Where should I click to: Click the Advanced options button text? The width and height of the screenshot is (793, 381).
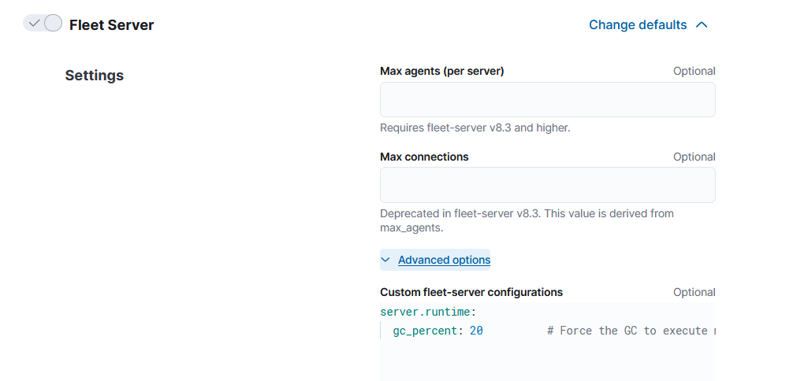click(444, 260)
